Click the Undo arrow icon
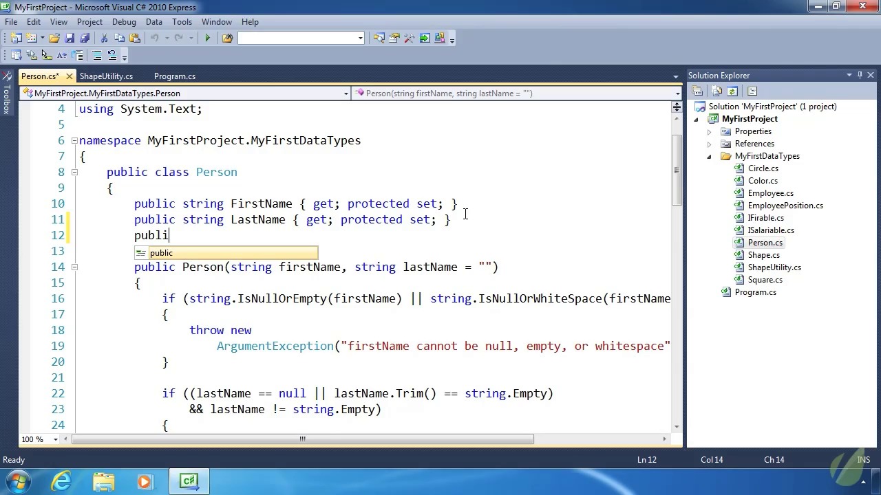The width and height of the screenshot is (881, 495). (154, 38)
